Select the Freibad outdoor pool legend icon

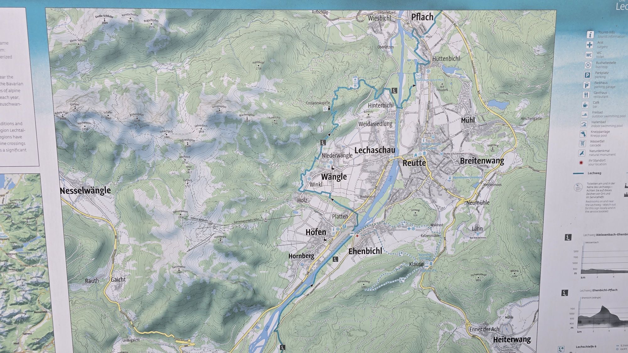click(x=584, y=114)
